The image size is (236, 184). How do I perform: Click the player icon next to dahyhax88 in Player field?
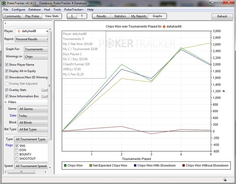pos(19,31)
